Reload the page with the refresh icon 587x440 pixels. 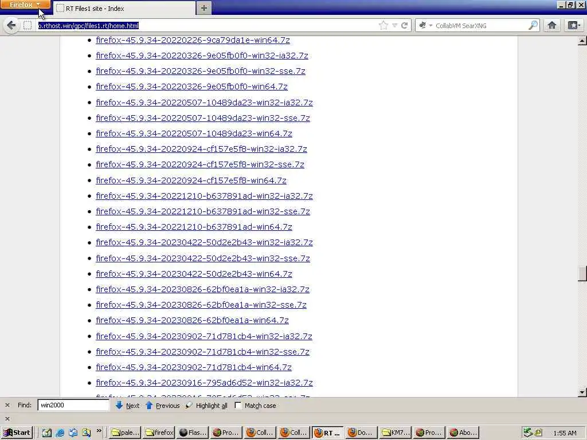(x=404, y=25)
